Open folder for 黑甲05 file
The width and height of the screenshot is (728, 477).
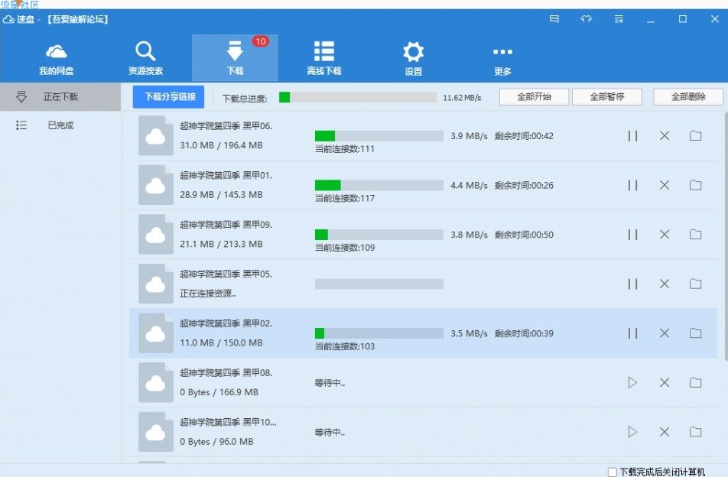tap(696, 284)
